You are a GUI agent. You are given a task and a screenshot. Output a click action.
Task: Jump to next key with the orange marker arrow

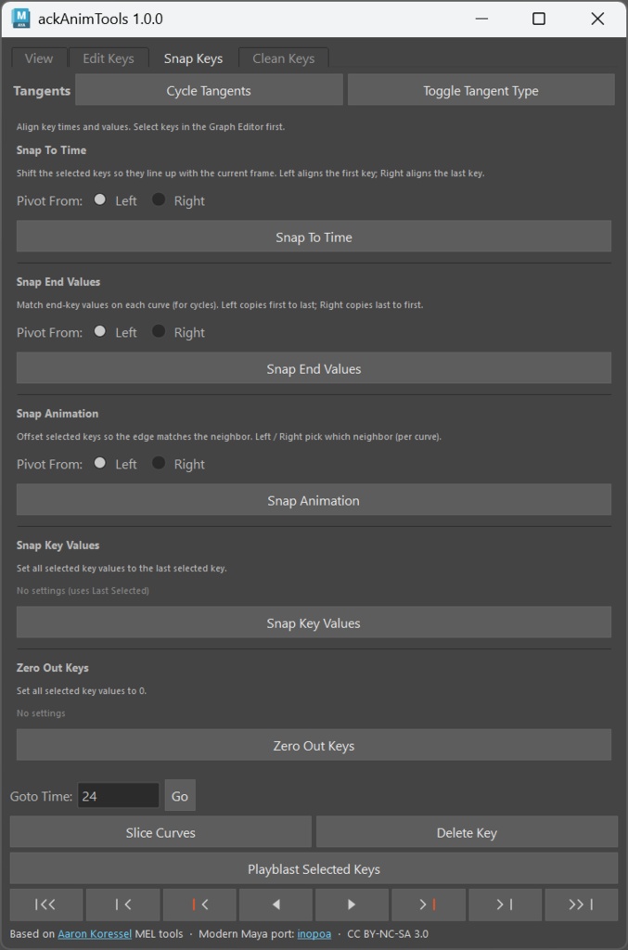tap(429, 905)
